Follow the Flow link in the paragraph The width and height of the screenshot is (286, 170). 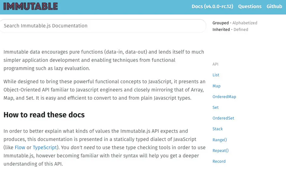click(x=20, y=148)
